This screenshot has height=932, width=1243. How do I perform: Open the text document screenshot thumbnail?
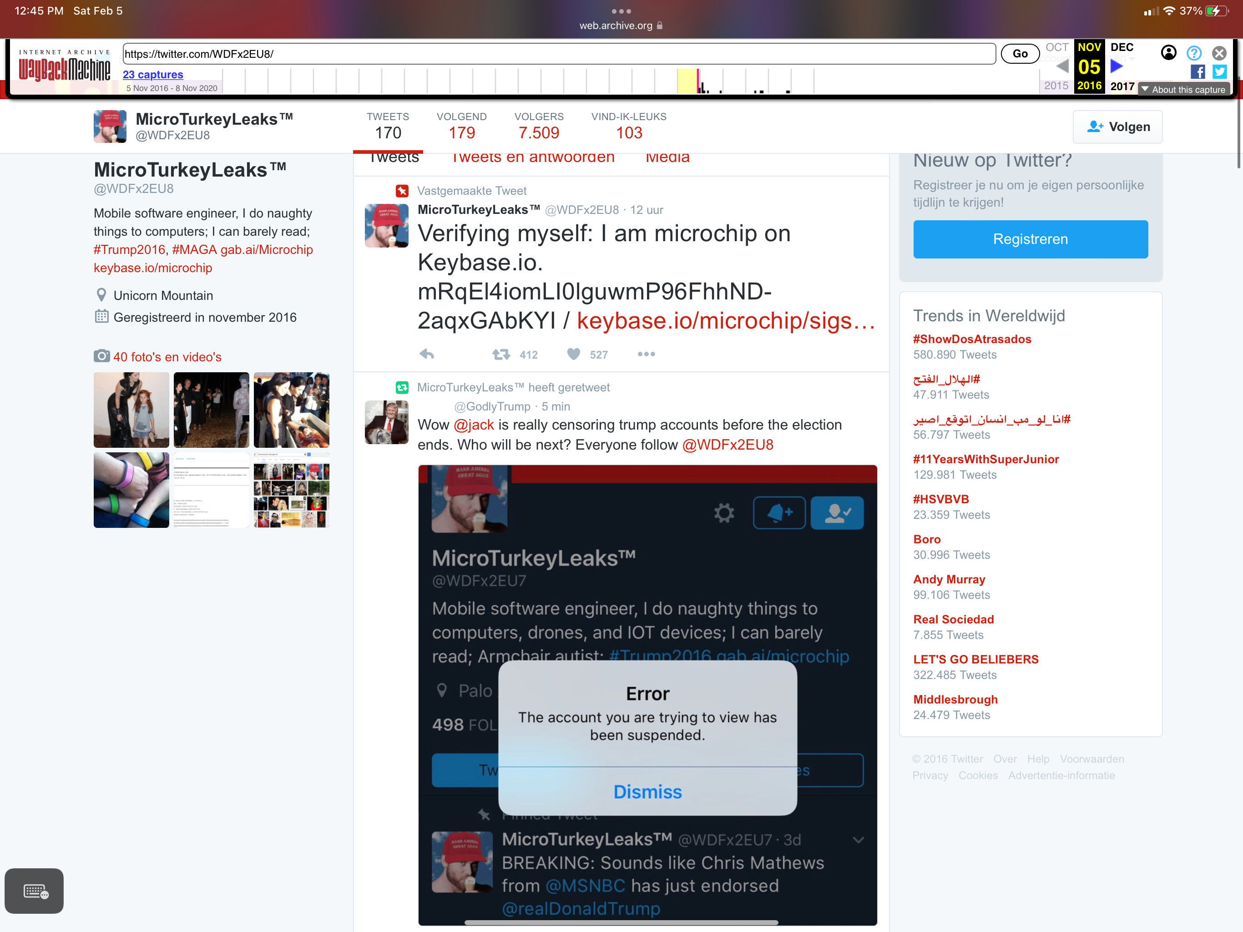(x=211, y=490)
